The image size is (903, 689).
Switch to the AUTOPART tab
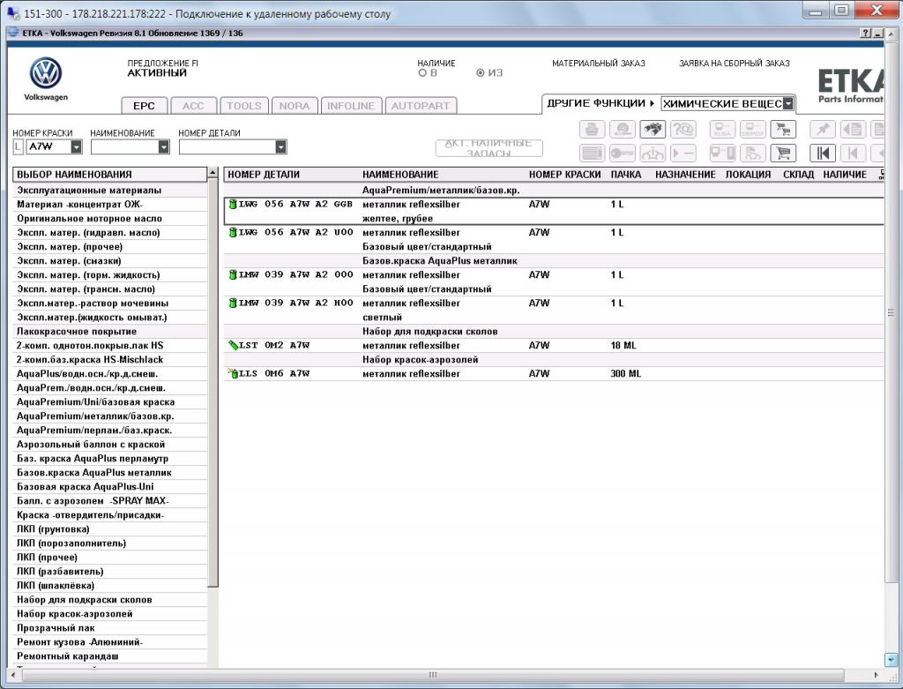[421, 106]
